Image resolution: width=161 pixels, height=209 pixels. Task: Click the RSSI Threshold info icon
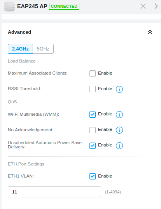point(119,89)
